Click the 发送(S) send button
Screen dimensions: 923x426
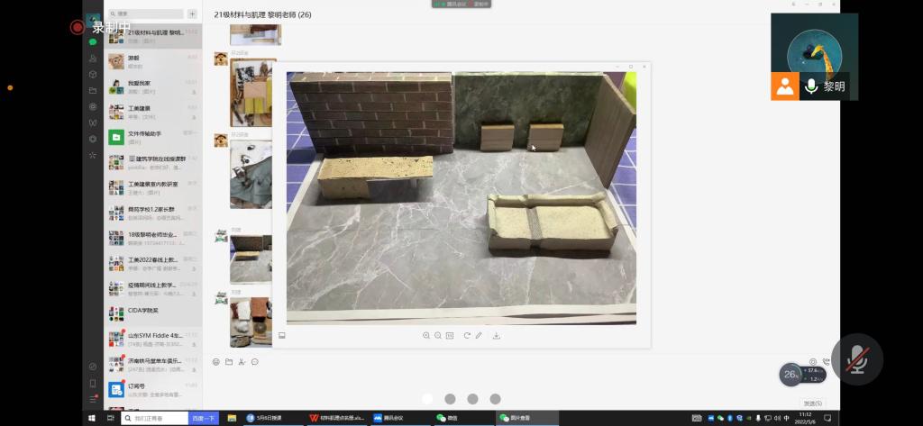(812, 403)
